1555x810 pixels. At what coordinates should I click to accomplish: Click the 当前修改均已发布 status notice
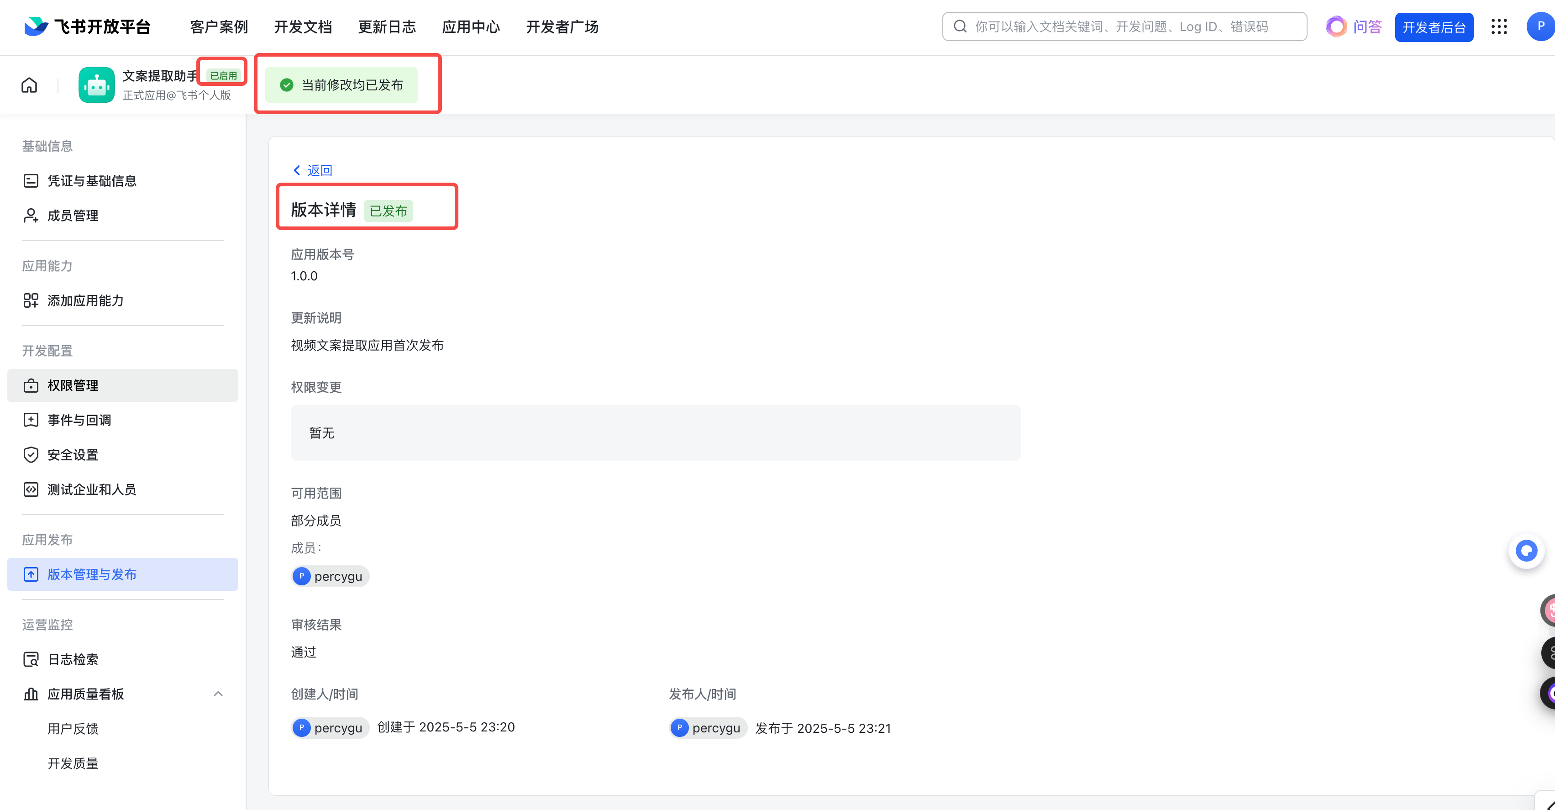[341, 84]
